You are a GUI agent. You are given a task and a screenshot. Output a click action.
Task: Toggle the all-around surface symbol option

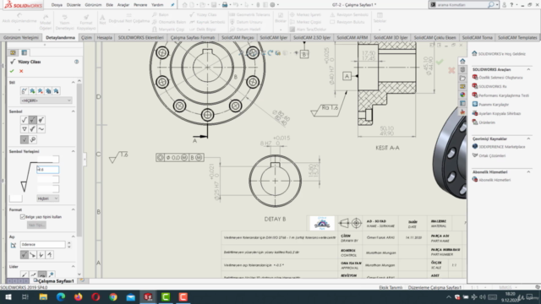33,139
